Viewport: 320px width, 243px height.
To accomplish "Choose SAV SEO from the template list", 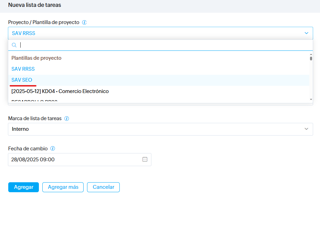I will (x=22, y=80).
